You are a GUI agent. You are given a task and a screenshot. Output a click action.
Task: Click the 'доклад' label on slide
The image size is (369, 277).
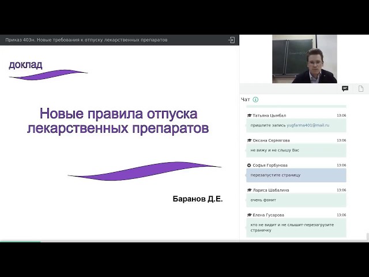(x=25, y=65)
